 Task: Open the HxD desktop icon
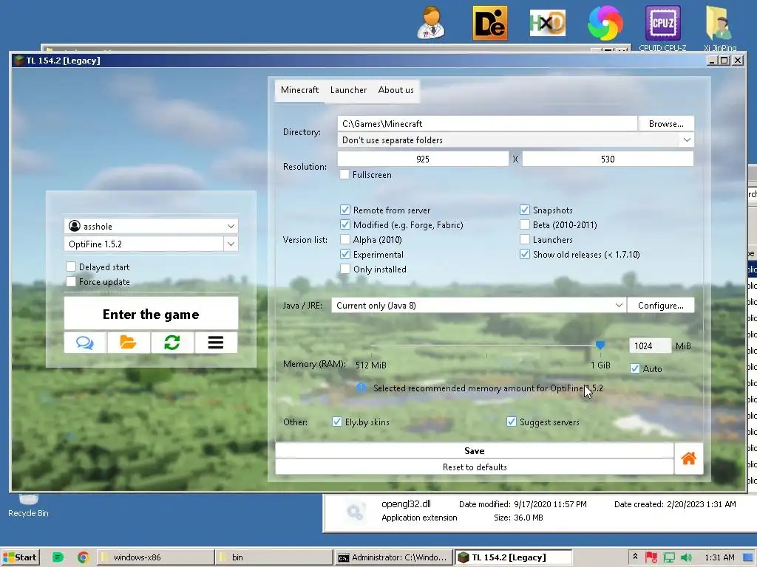(548, 23)
